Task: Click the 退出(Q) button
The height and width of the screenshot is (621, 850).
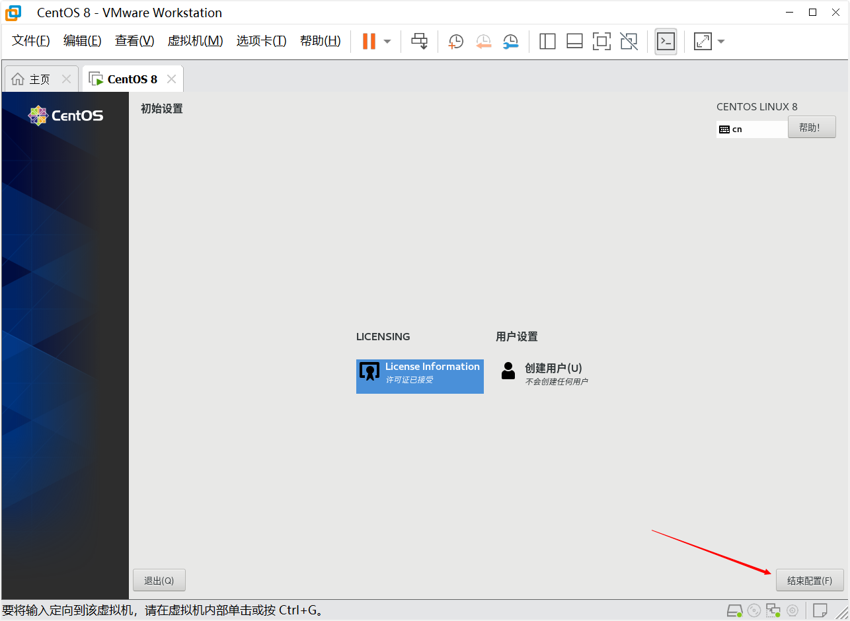Action: pyautogui.click(x=159, y=580)
